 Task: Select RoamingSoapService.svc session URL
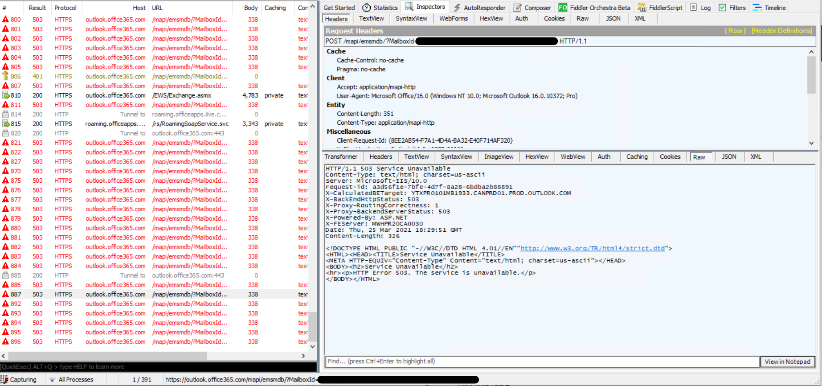coord(190,124)
